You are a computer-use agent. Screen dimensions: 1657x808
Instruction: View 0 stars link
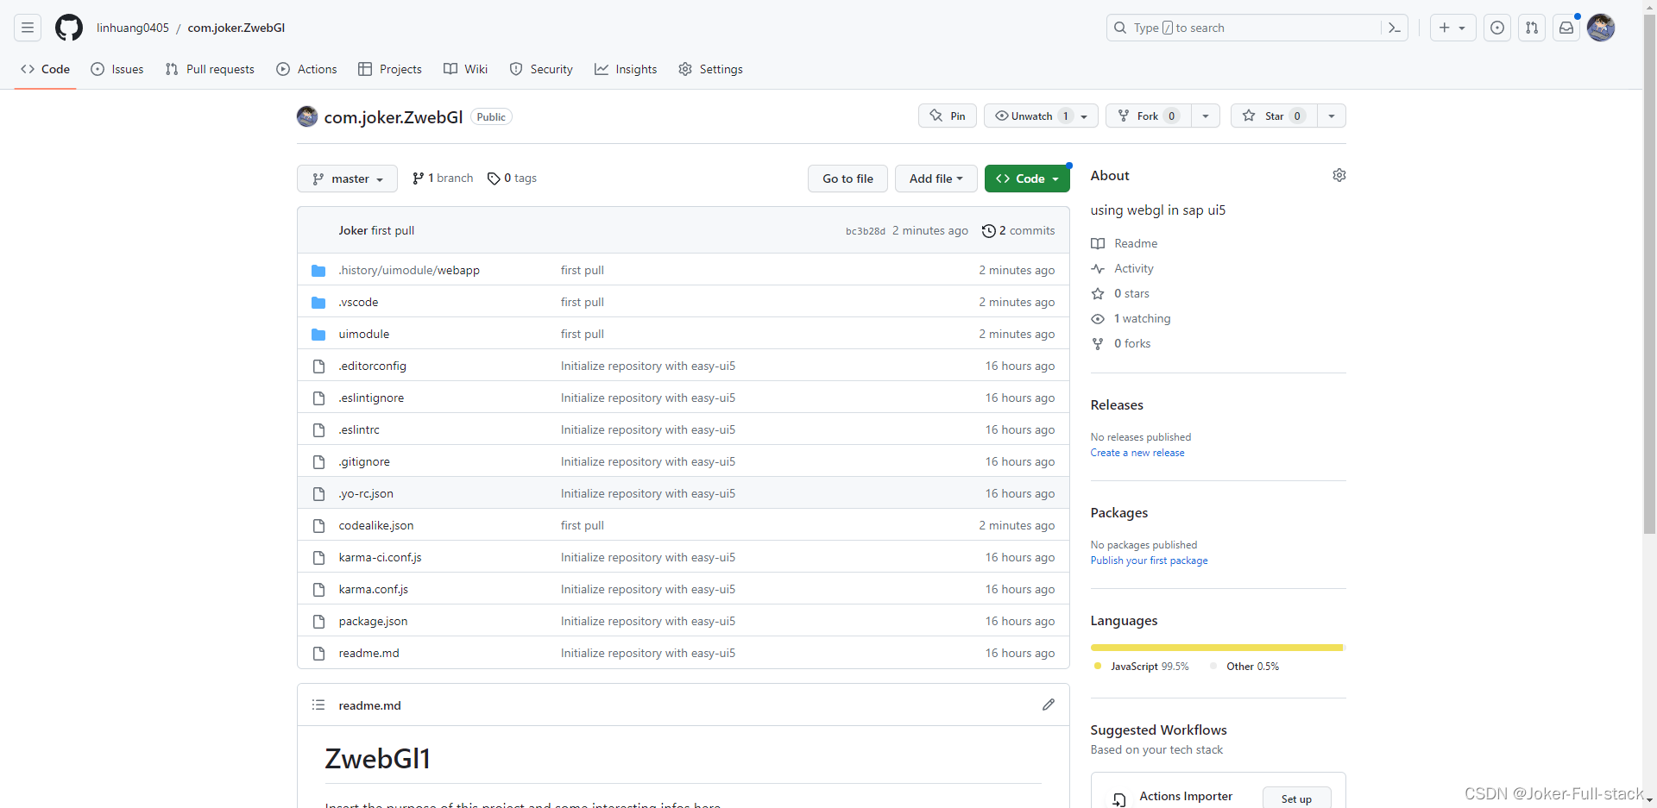click(1120, 293)
